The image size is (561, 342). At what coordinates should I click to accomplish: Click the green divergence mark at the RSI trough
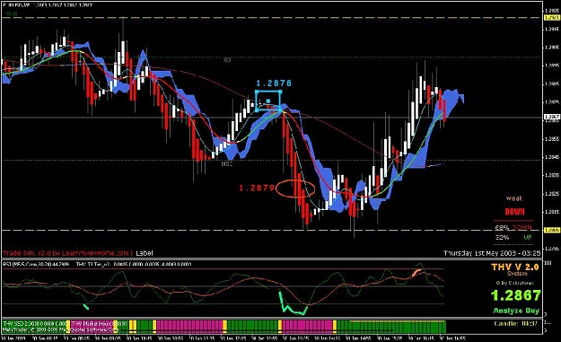coord(293,304)
